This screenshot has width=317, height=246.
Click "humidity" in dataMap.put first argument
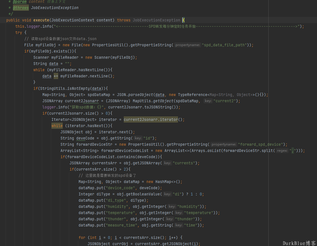tap(117, 207)
